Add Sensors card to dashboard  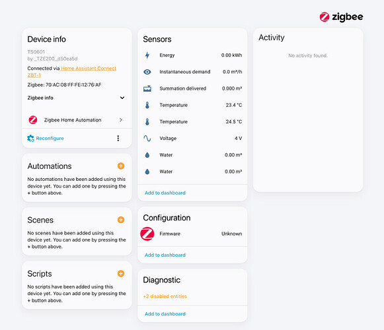[x=165, y=193]
